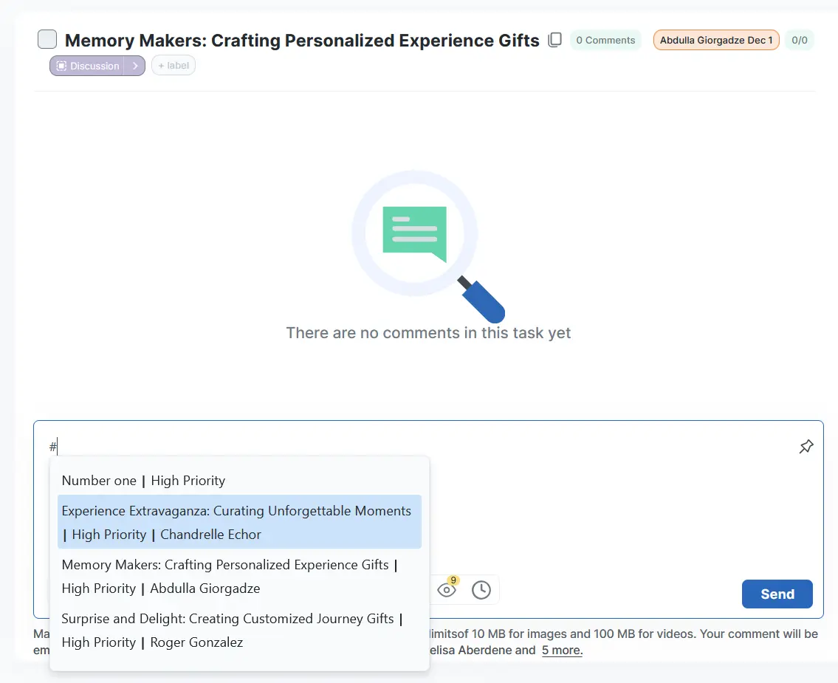Click the copy icon beside the task title

pos(554,40)
